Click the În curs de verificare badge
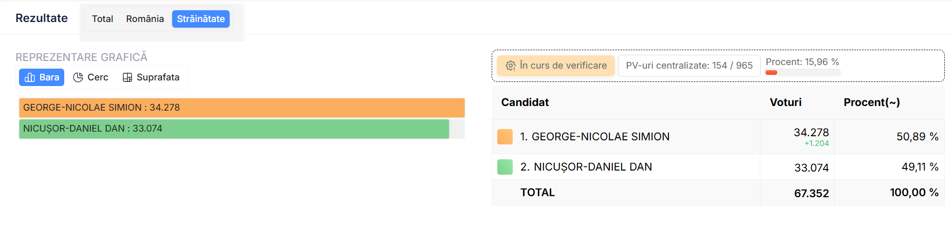This screenshot has height=232, width=952. point(556,66)
